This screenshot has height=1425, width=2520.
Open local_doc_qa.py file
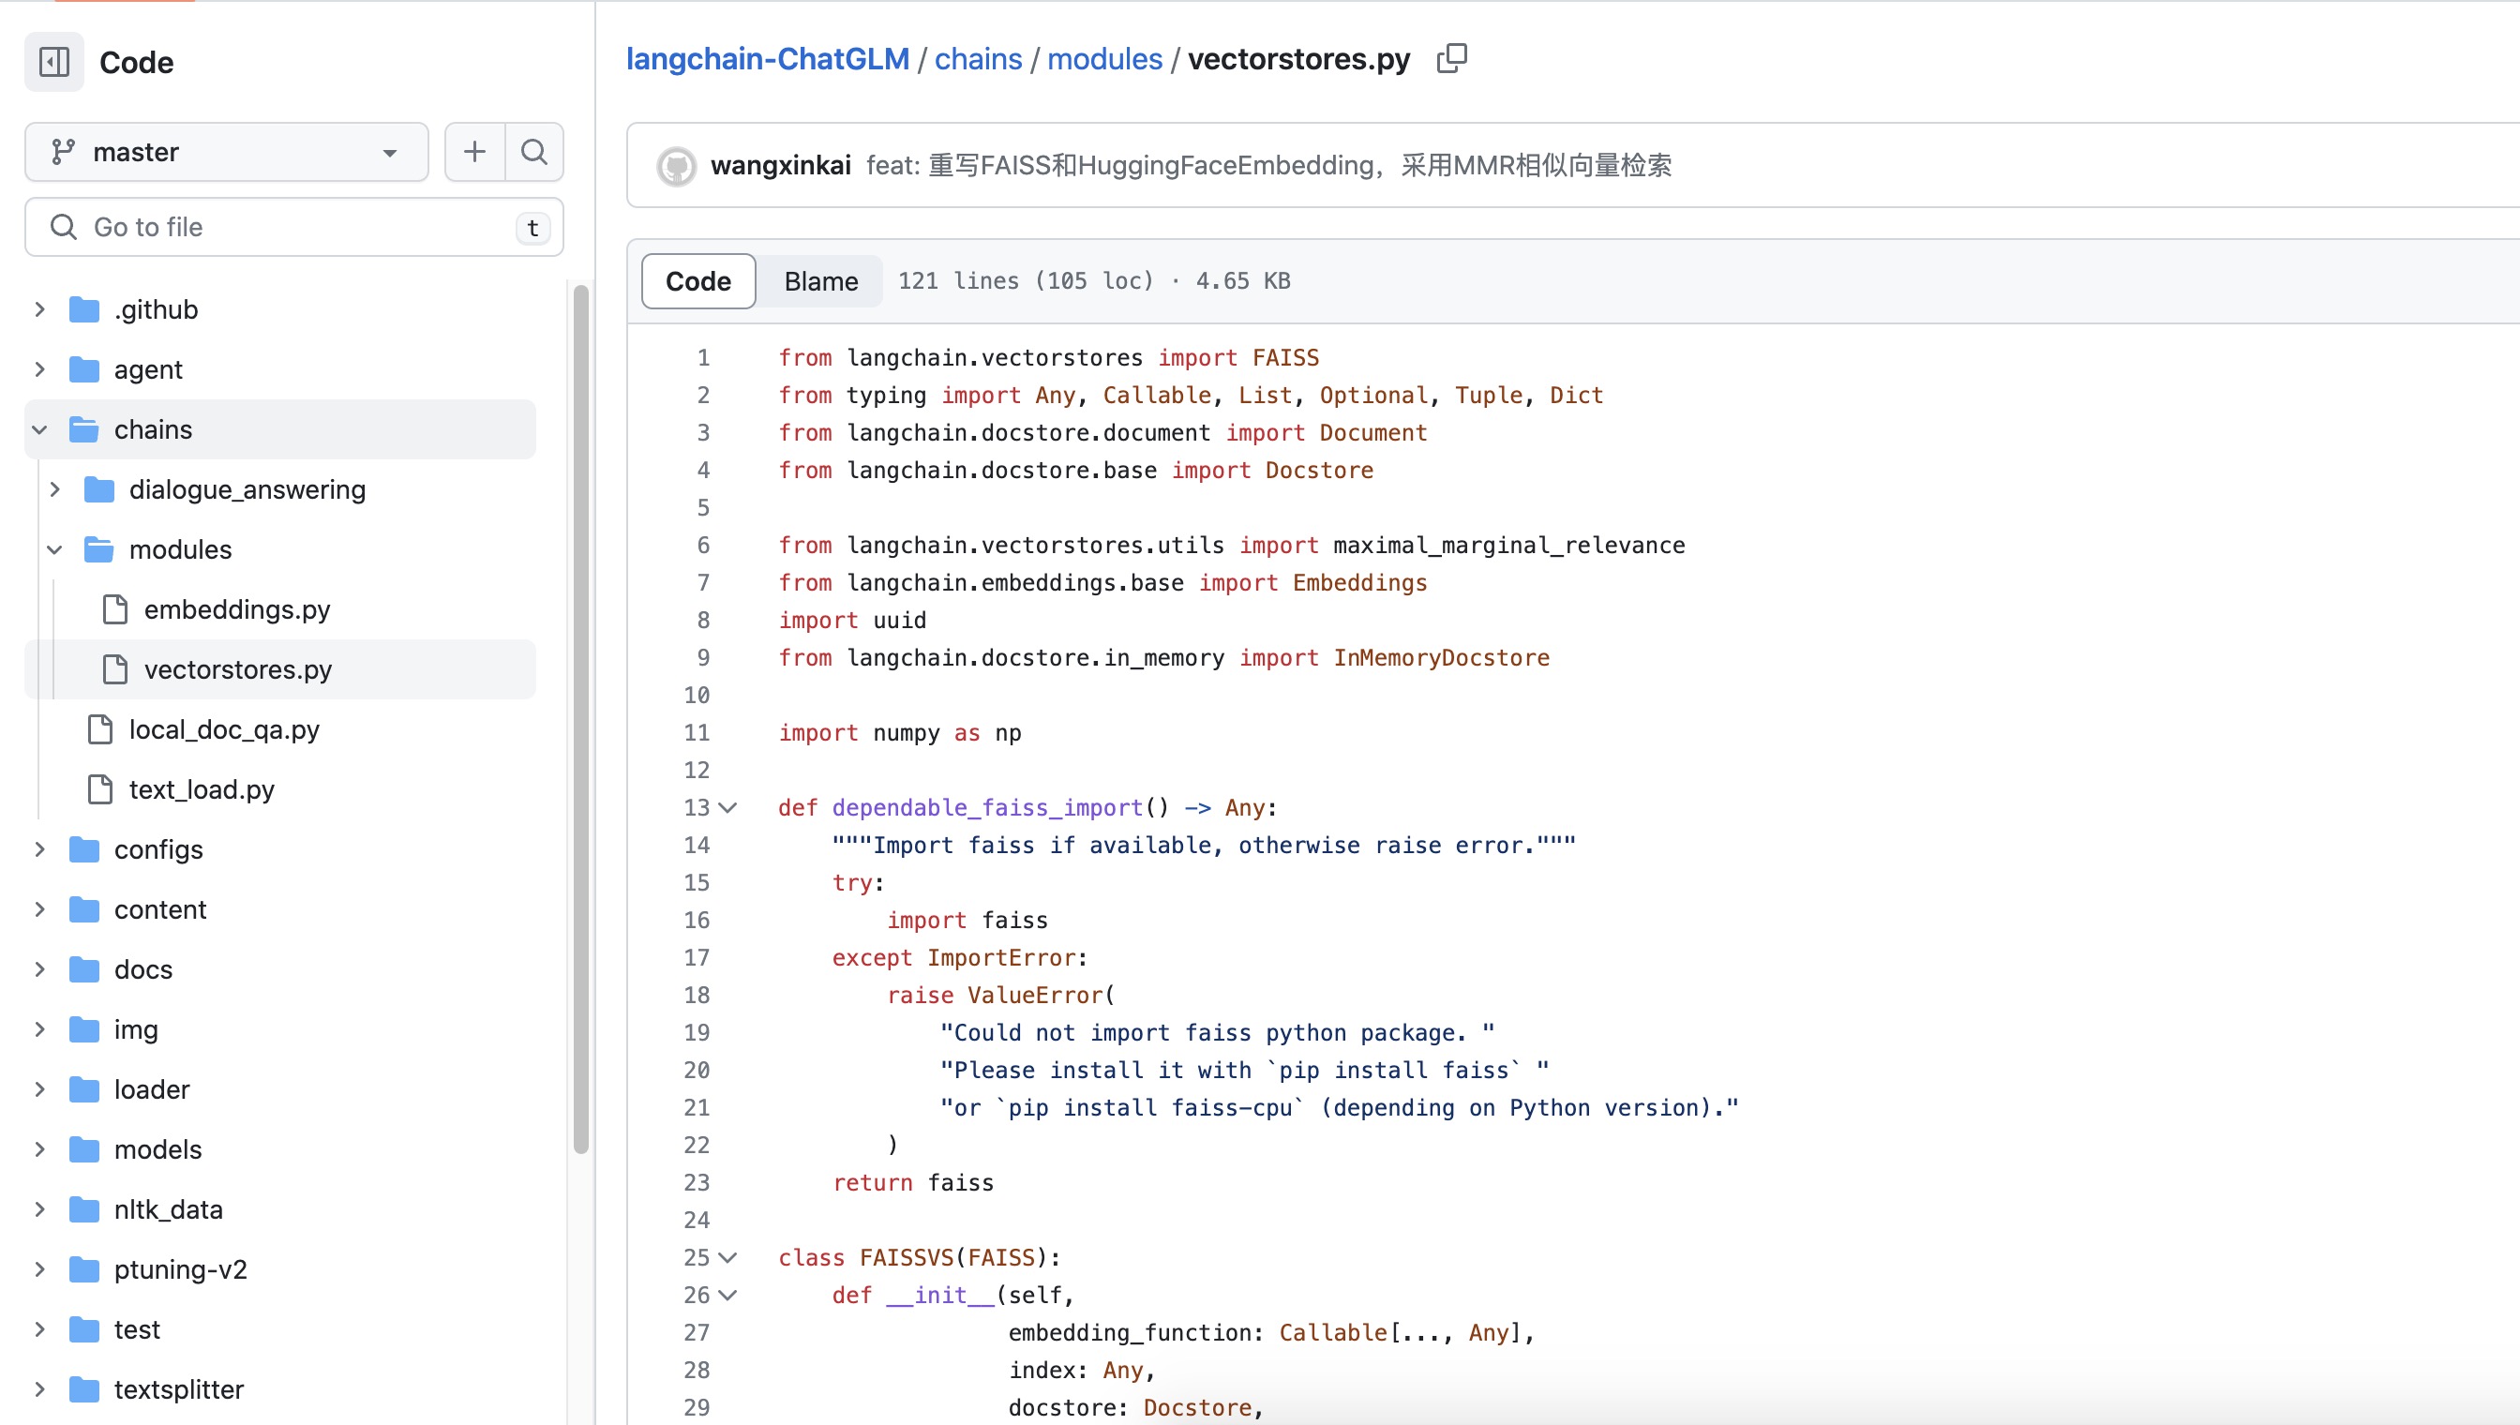[x=224, y=729]
